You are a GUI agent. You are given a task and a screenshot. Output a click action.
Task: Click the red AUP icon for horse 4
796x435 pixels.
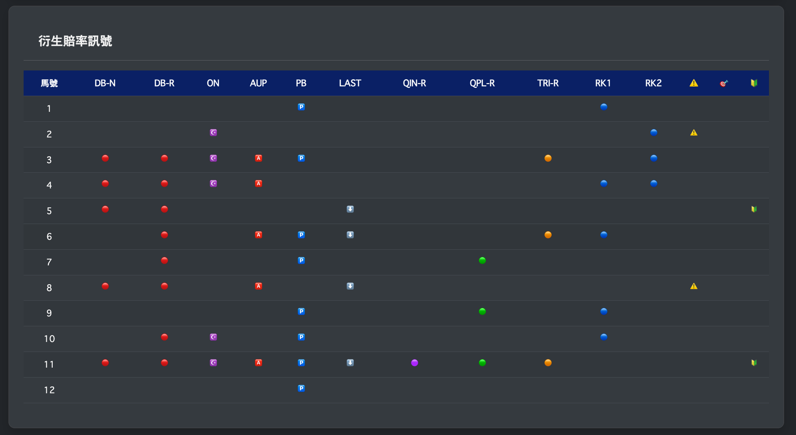tap(258, 184)
